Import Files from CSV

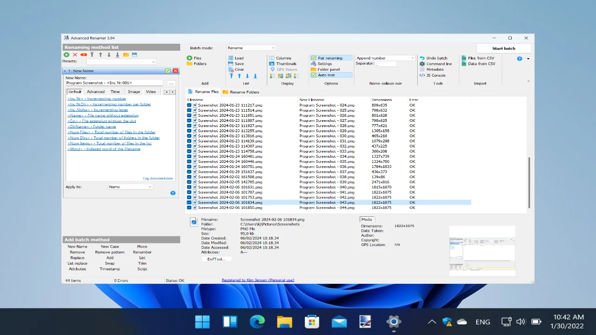pos(478,58)
